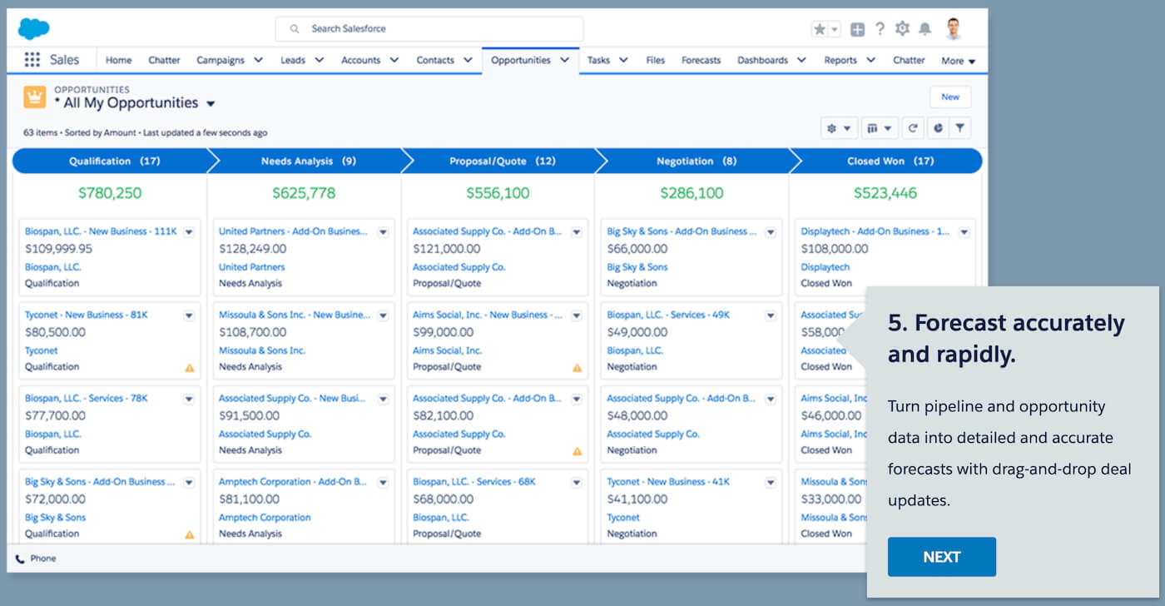1165x606 pixels.
Task: Open the Help question mark icon
Action: (880, 29)
